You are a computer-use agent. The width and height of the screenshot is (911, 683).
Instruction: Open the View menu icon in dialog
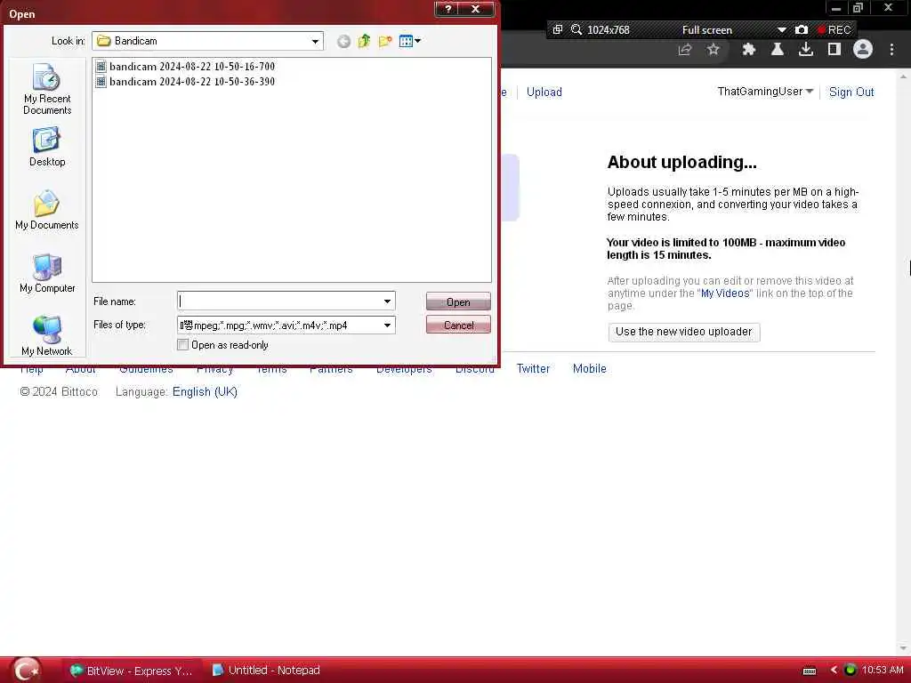[409, 41]
